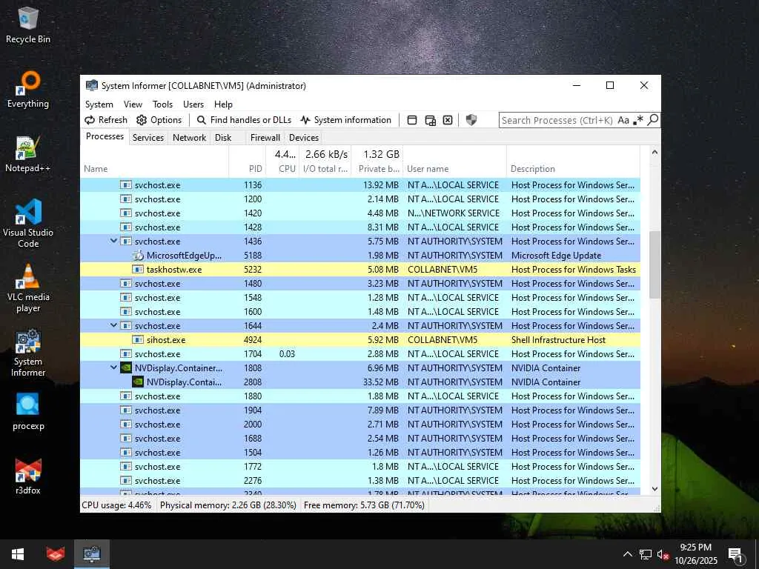Image resolution: width=759 pixels, height=569 pixels.
Task: Open the Options gear button
Action: point(159,120)
